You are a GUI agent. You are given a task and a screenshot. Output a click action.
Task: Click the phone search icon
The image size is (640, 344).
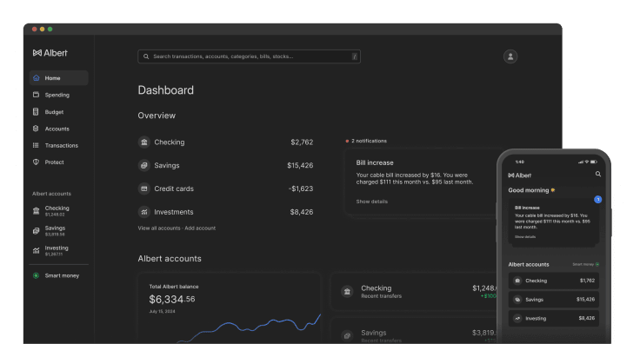(598, 174)
